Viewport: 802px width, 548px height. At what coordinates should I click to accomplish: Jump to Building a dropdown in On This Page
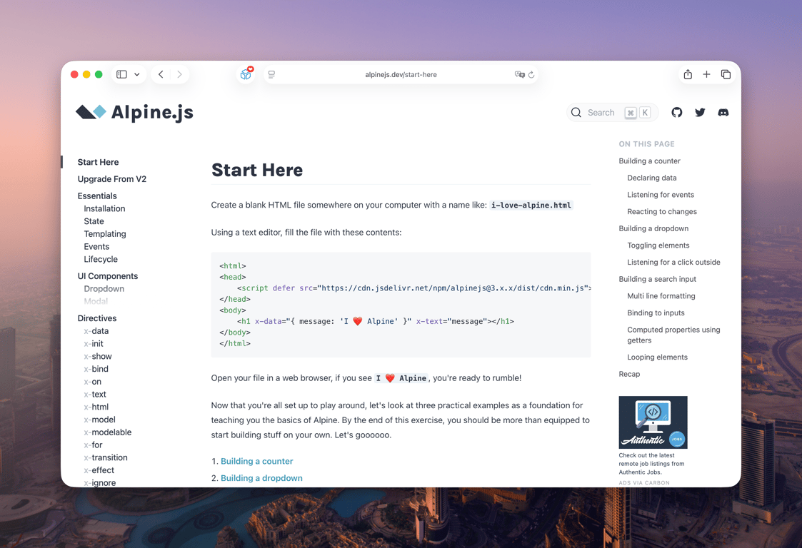[x=653, y=228]
